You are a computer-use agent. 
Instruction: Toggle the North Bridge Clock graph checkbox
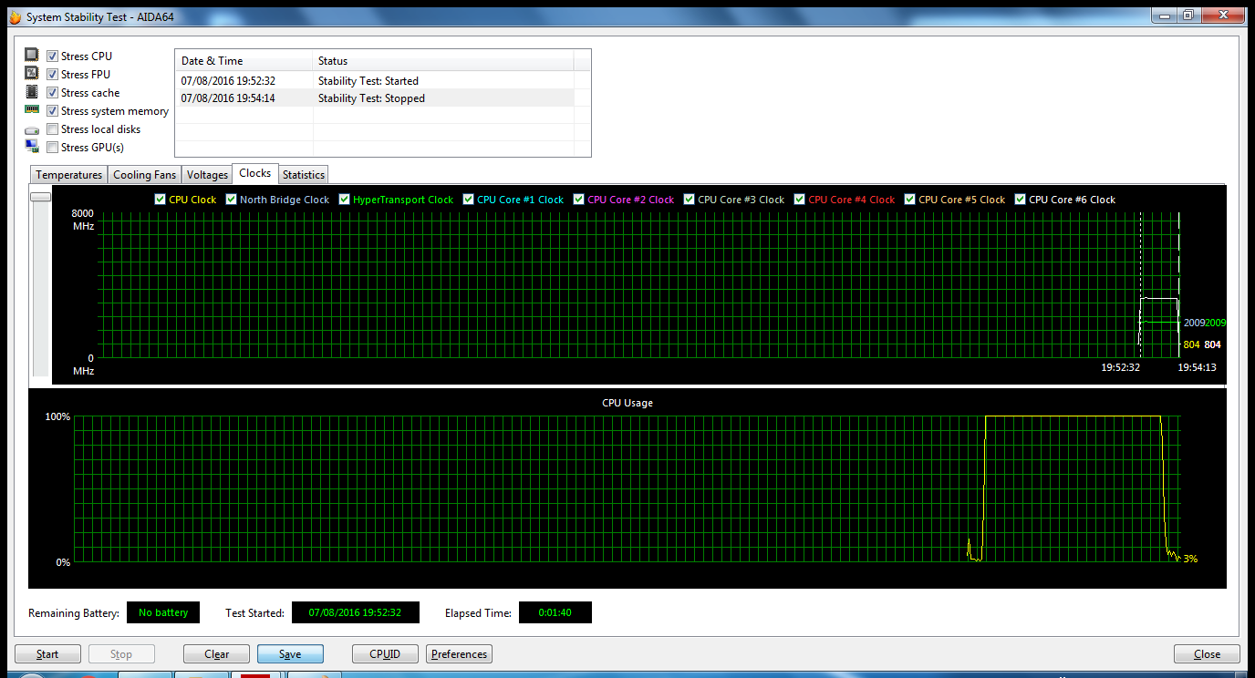click(232, 200)
